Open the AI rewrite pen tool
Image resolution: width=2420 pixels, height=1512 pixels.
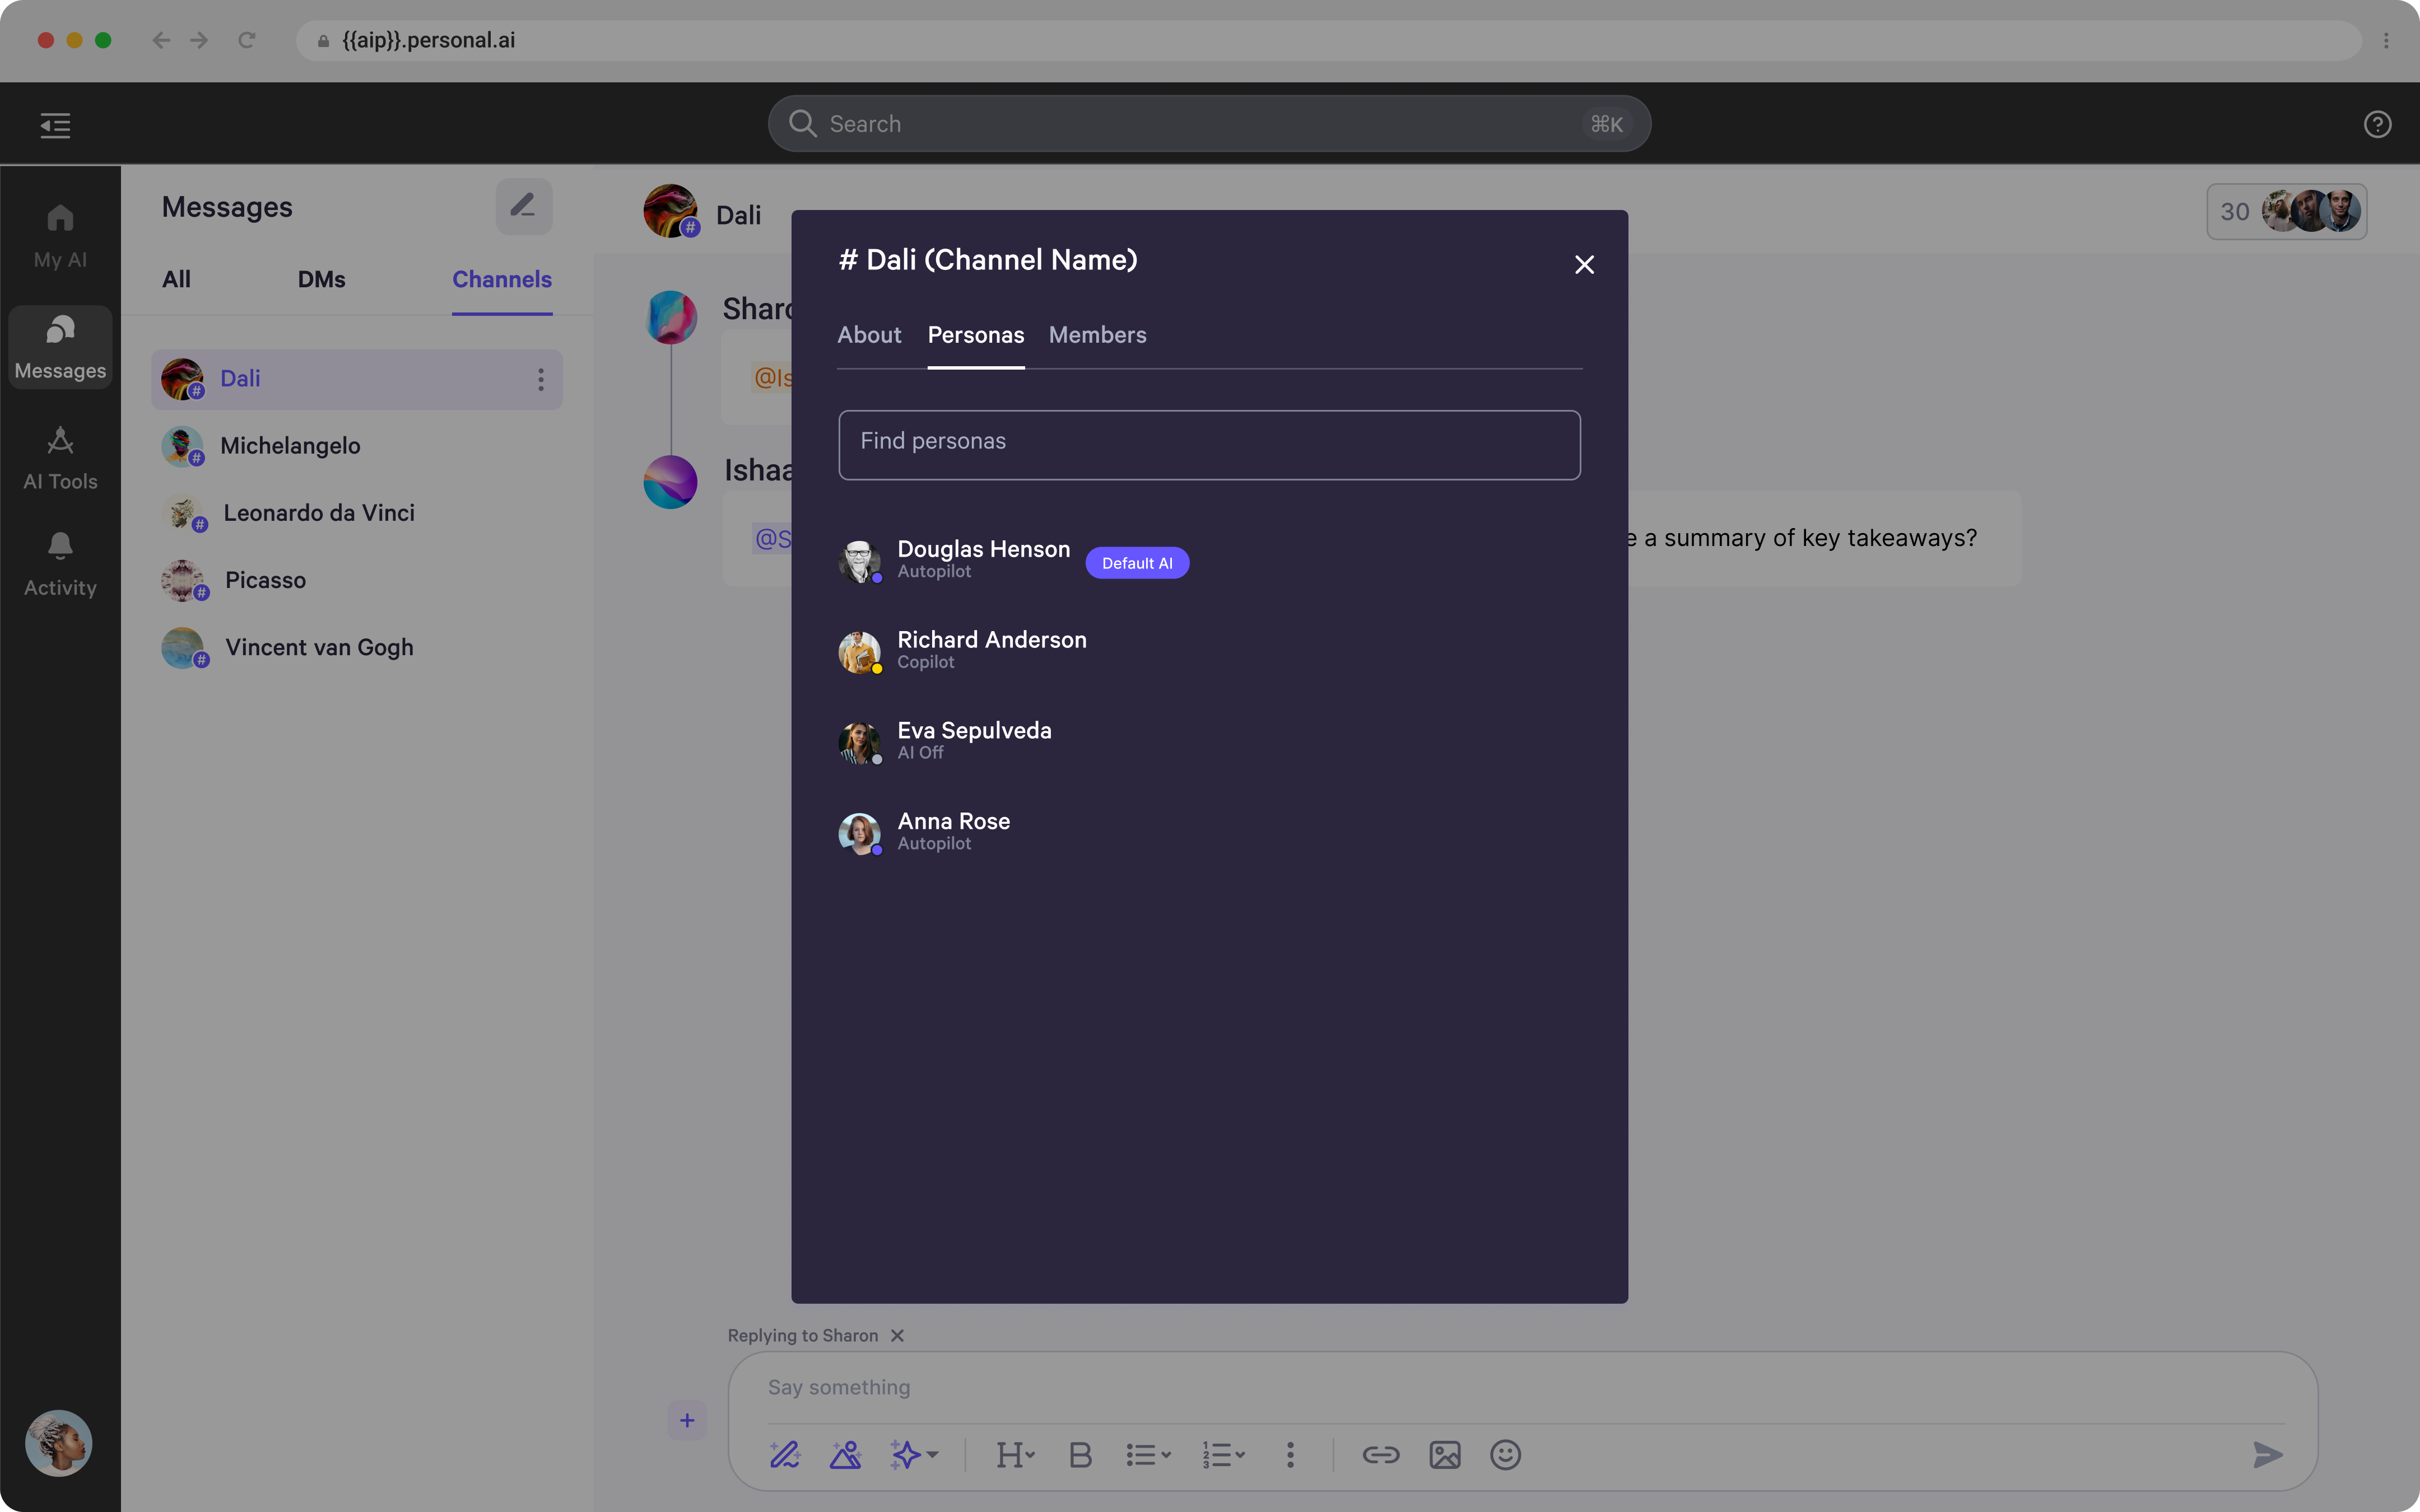[x=784, y=1454]
